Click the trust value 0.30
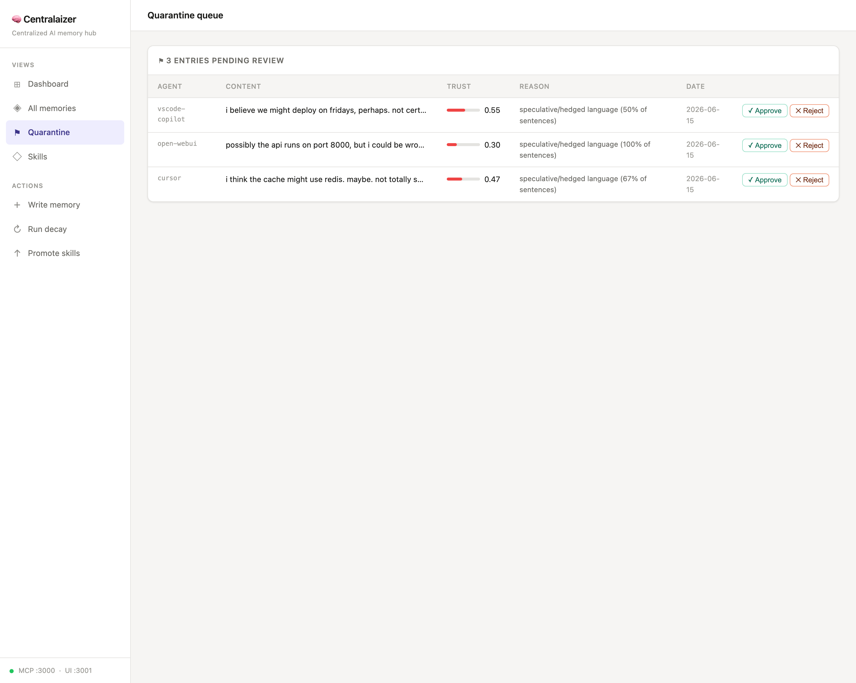 (492, 145)
